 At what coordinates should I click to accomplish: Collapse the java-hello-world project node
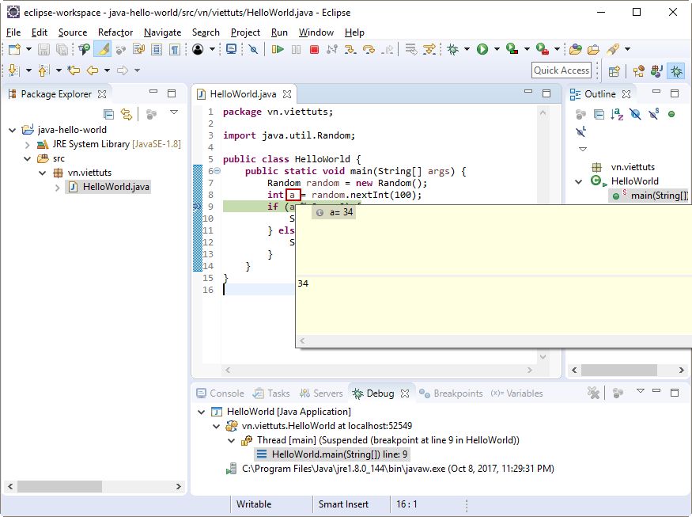[13, 130]
